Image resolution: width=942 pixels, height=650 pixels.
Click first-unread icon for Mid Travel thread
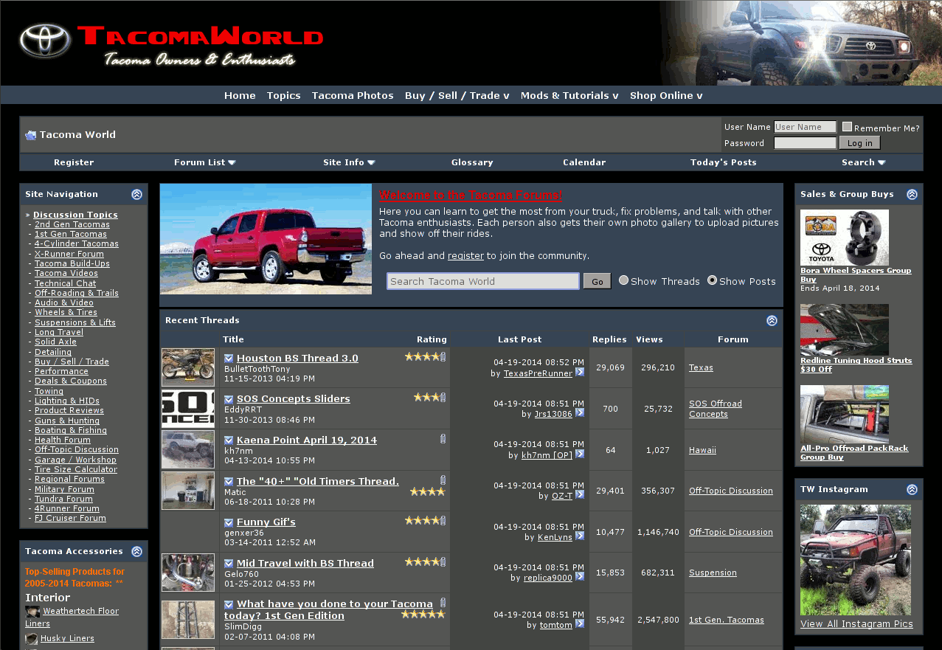pos(229,564)
